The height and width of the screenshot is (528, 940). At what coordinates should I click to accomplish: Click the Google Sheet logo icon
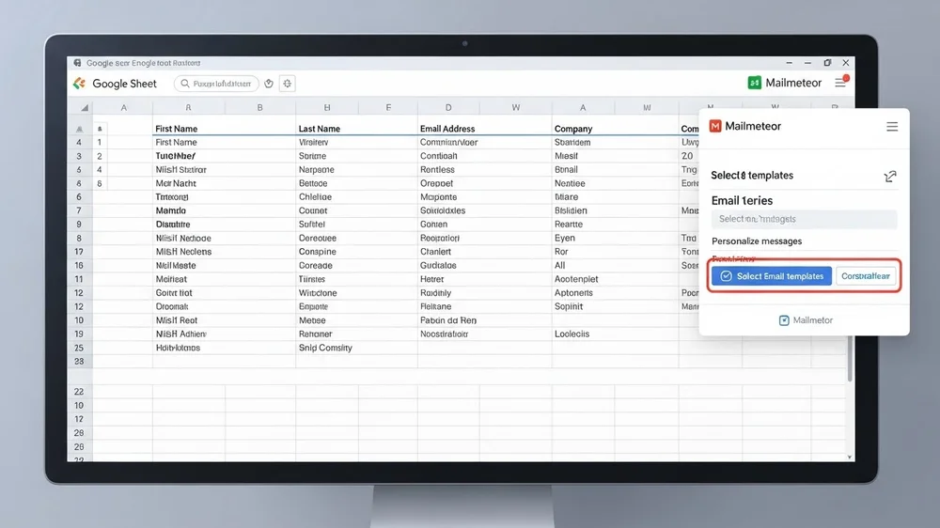[x=79, y=84]
